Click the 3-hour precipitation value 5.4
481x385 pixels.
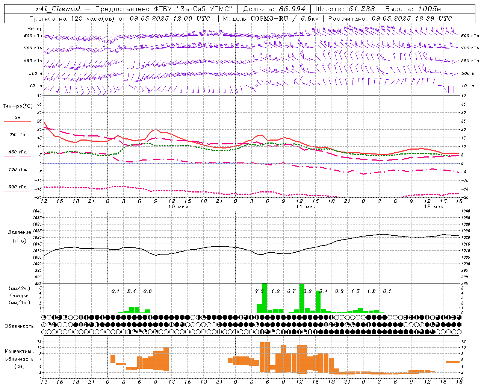pos(323,291)
